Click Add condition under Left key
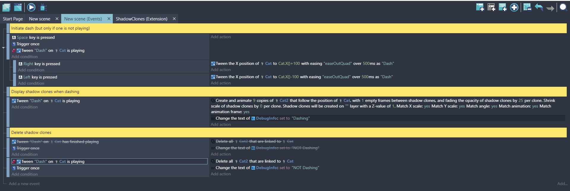 31,83
